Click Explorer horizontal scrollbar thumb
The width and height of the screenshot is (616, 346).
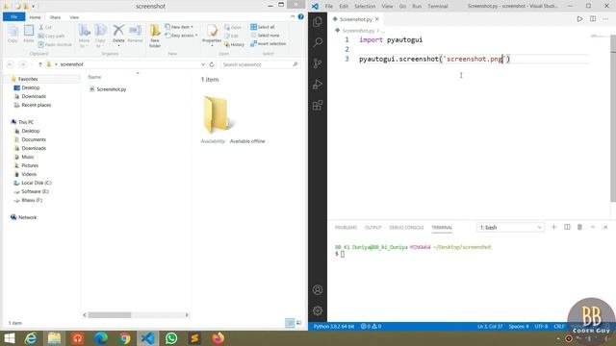coord(110,315)
